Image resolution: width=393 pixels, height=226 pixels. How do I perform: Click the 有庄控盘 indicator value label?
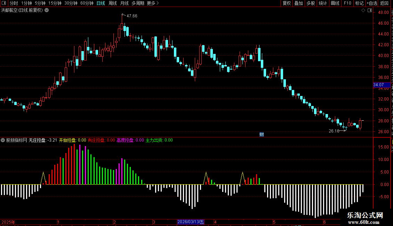[x=101, y=140]
